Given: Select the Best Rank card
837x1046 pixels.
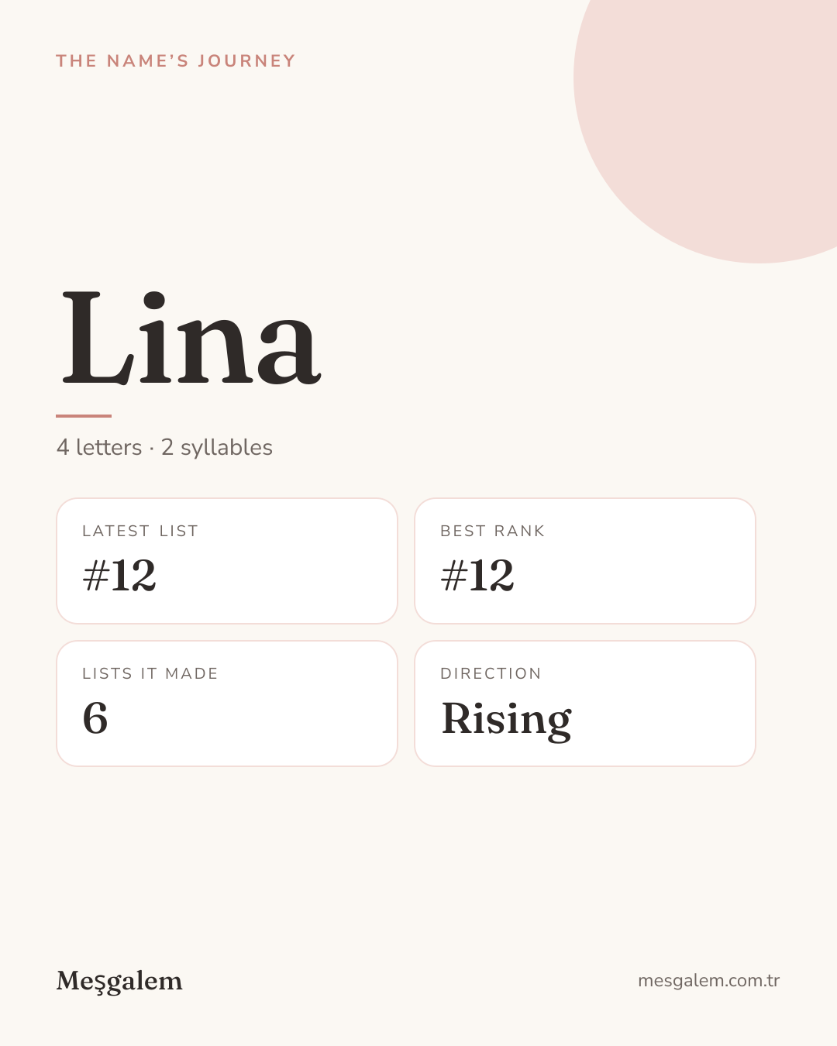Looking at the screenshot, I should [x=585, y=561].
